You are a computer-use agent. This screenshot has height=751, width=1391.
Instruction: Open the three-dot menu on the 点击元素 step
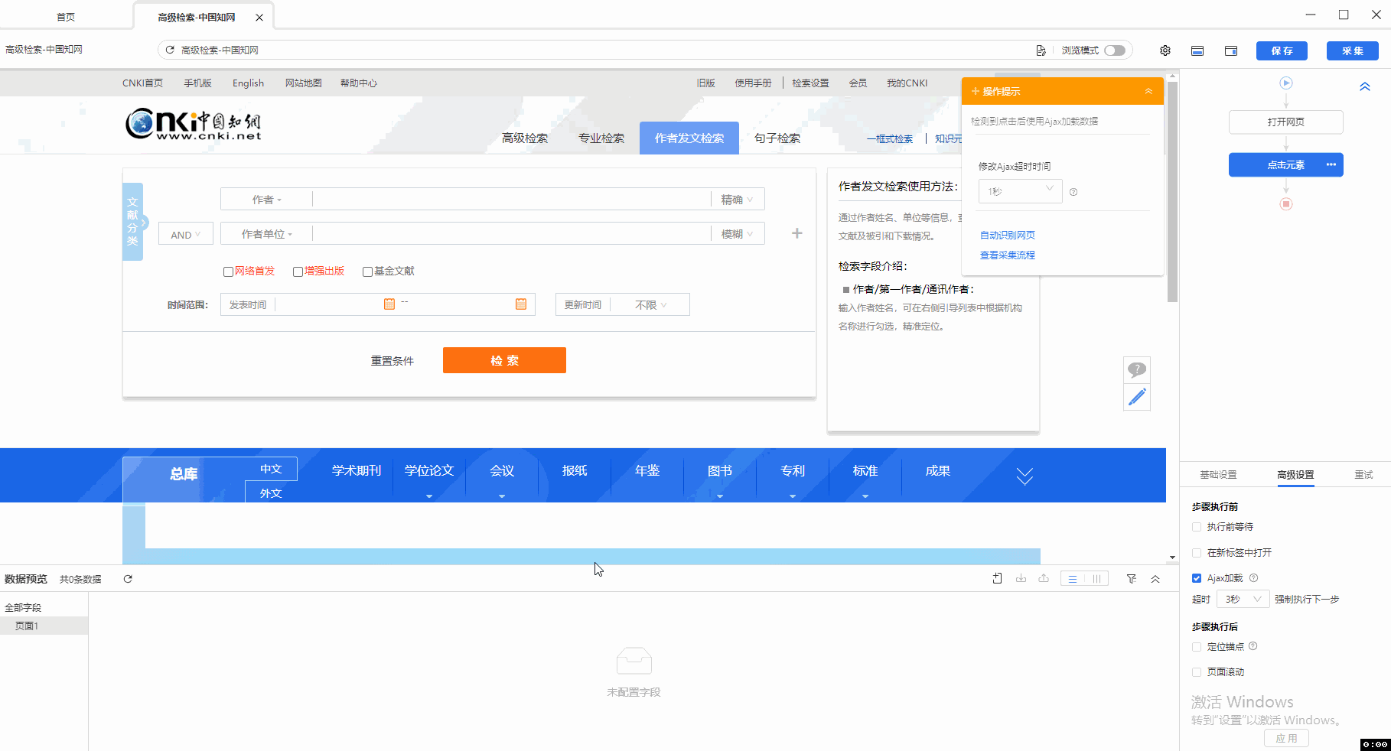tap(1331, 164)
